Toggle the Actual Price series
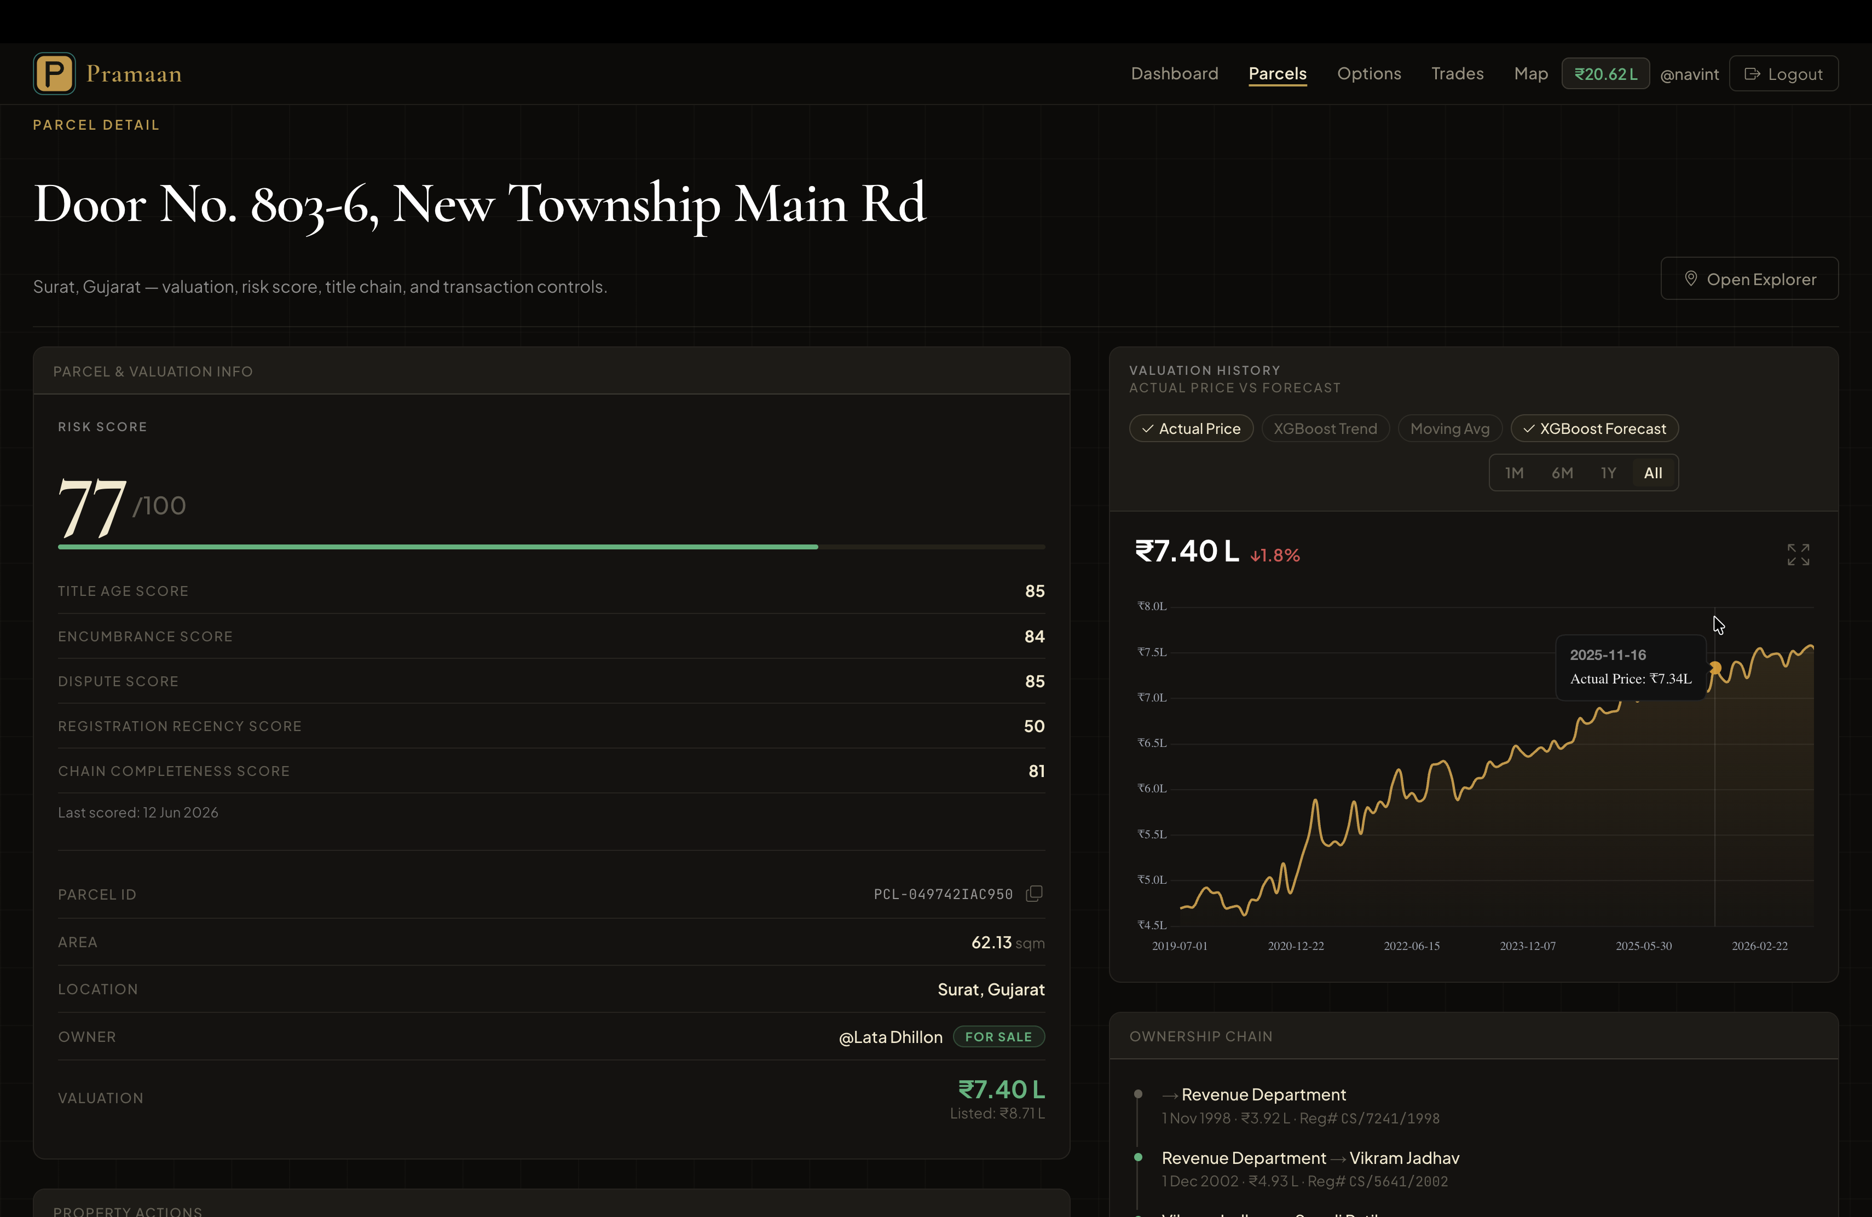This screenshot has width=1872, height=1217. click(x=1191, y=428)
